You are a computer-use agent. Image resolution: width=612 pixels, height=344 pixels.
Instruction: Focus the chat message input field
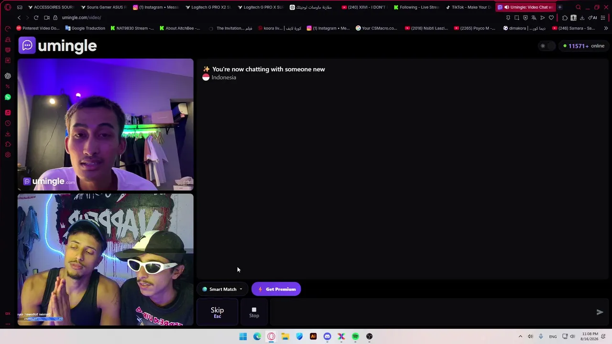430,312
